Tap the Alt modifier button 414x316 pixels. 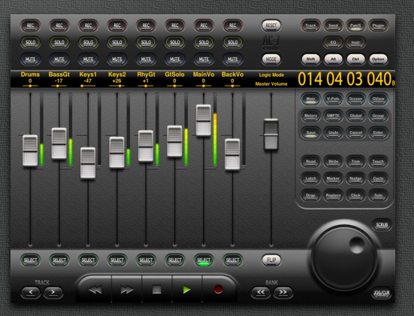pos(333,59)
